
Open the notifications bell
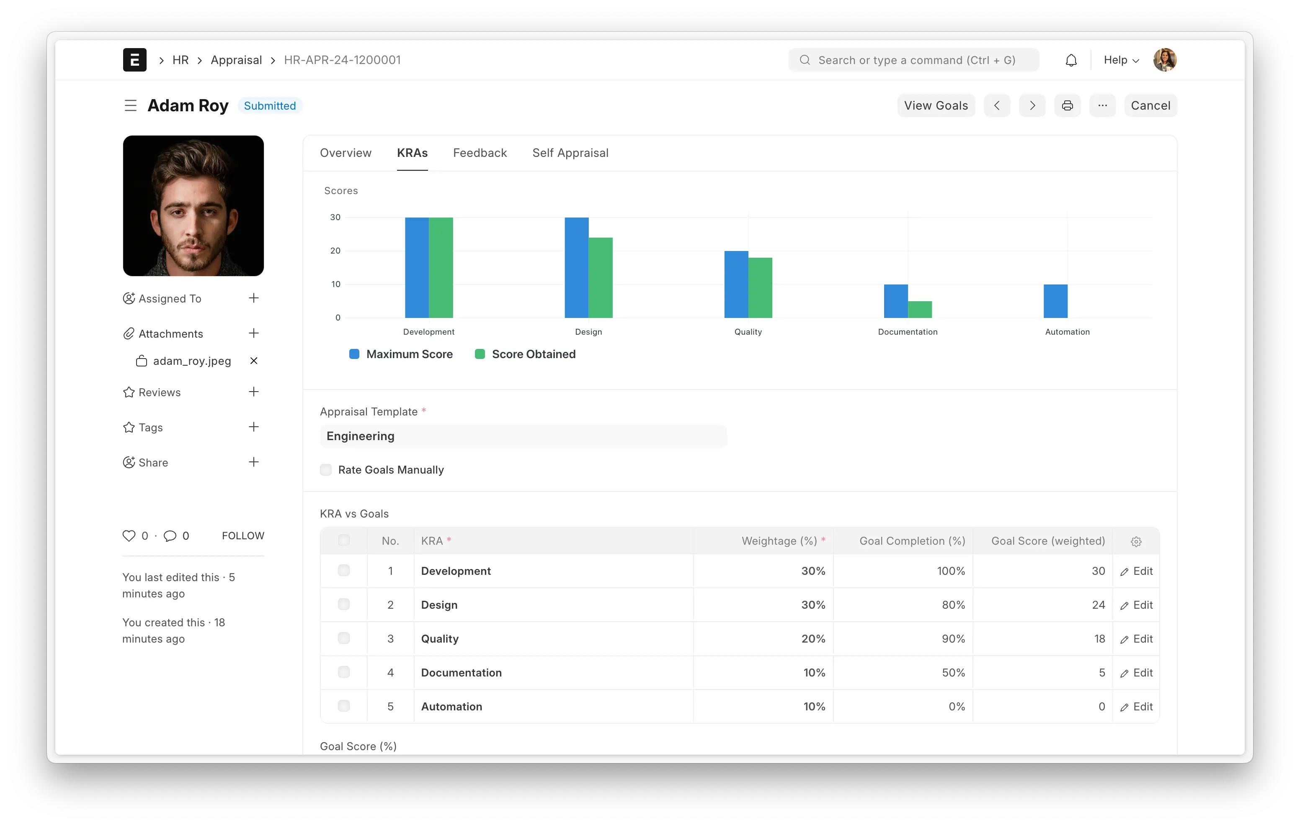click(1071, 60)
